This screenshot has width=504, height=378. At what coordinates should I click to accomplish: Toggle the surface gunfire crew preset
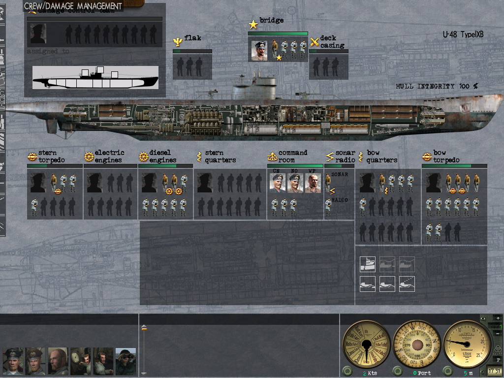pos(407,284)
